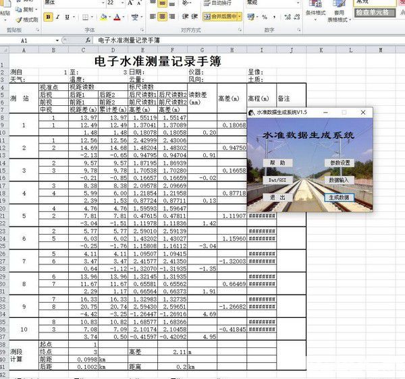Screen dimensions: 405x379
Task: Click the Copy (复制) button
Action: pyautogui.click(x=25, y=9)
